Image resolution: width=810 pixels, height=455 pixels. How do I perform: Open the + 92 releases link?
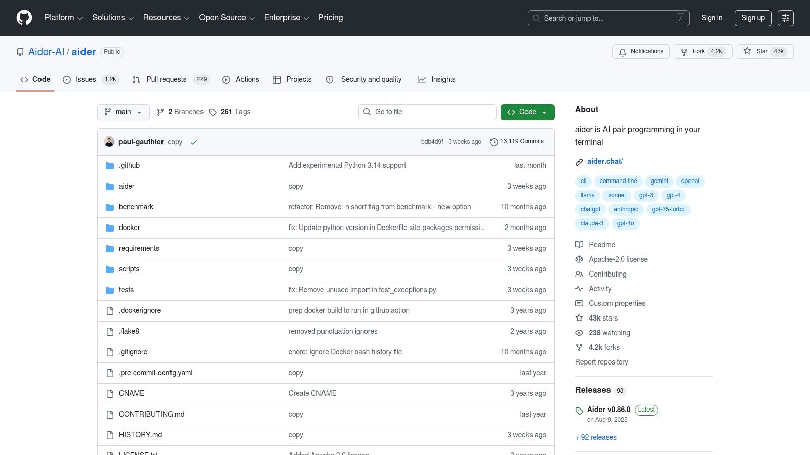[x=596, y=438]
